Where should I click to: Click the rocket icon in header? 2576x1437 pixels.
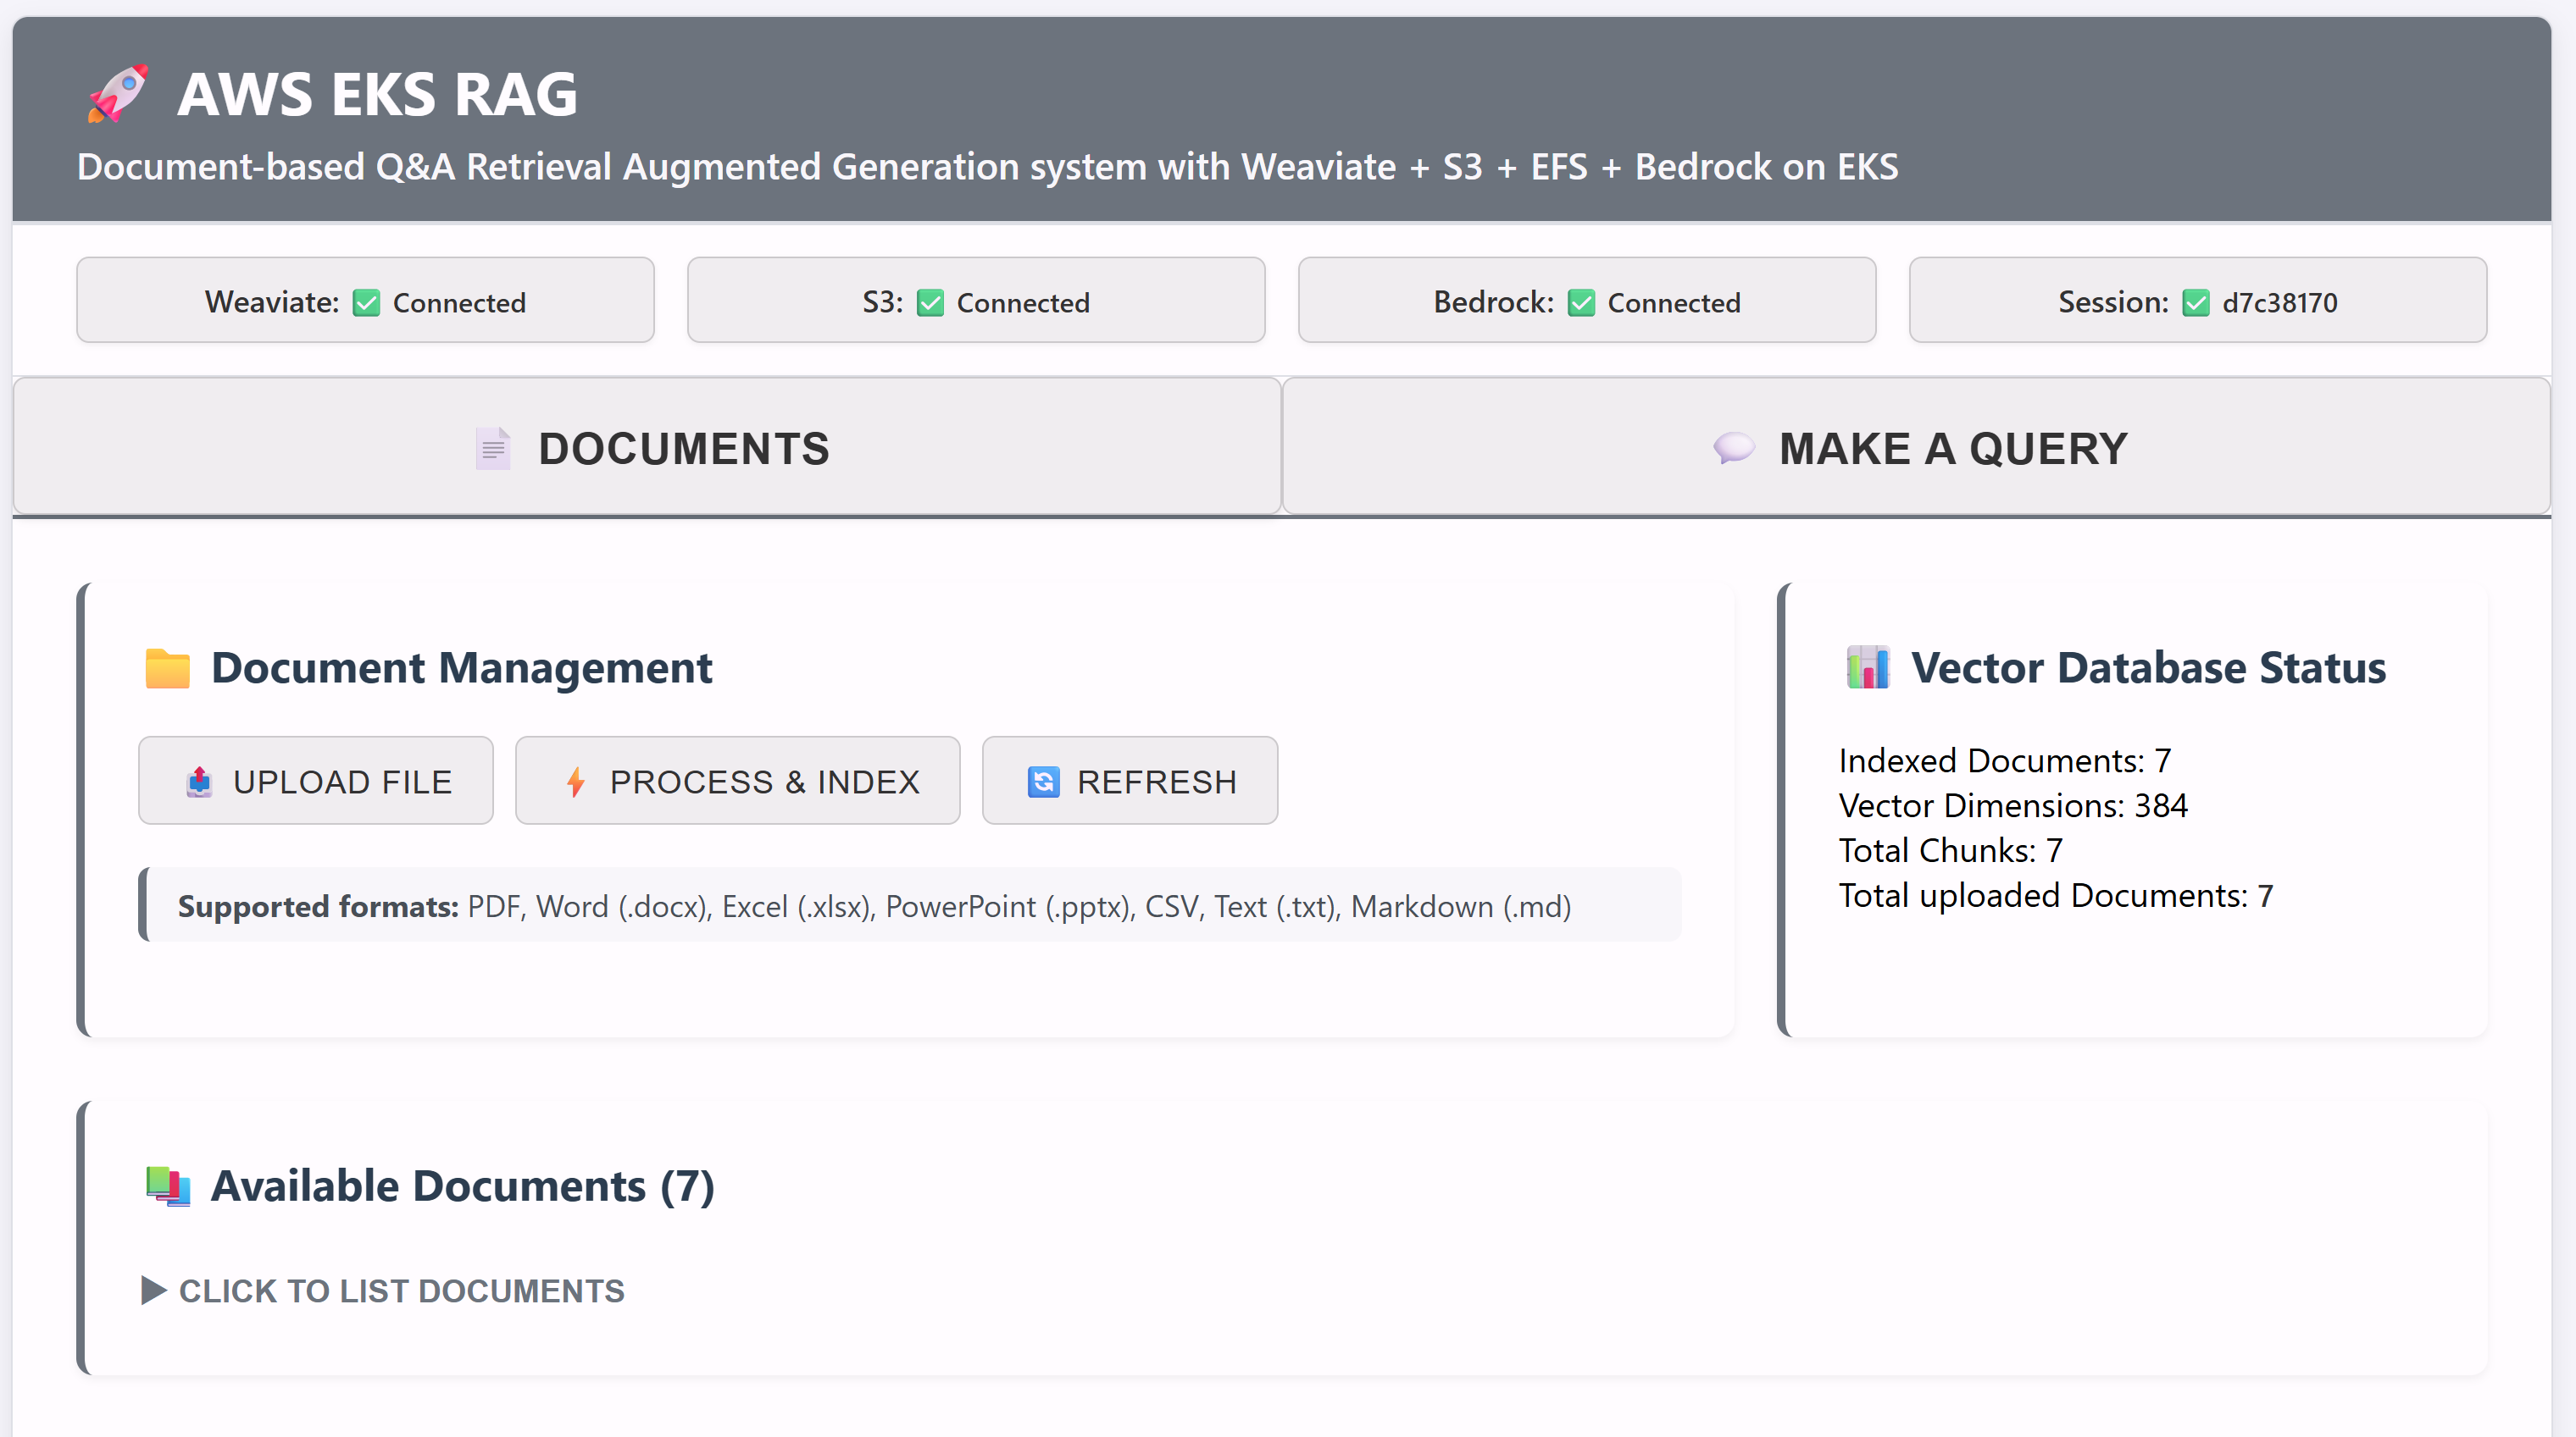coord(118,94)
